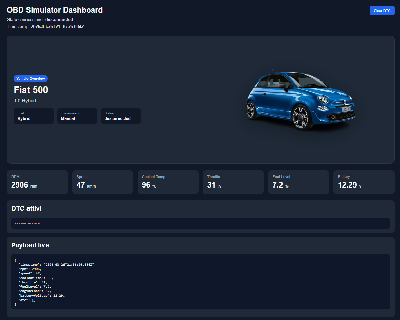The width and height of the screenshot is (400, 320).
Task: Click the Fuel Level metric card
Action: [298, 182]
